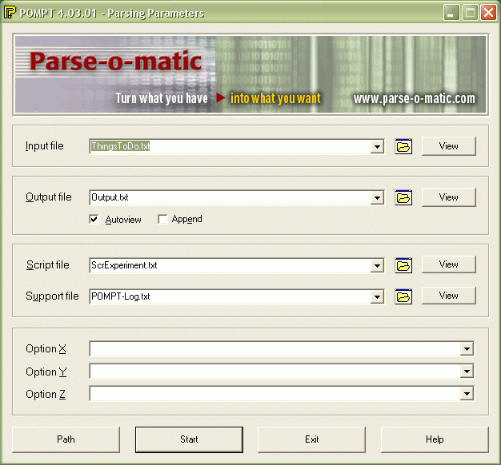501x465 pixels.
Task: View the script file ScrExperiment.txt
Action: tap(449, 264)
